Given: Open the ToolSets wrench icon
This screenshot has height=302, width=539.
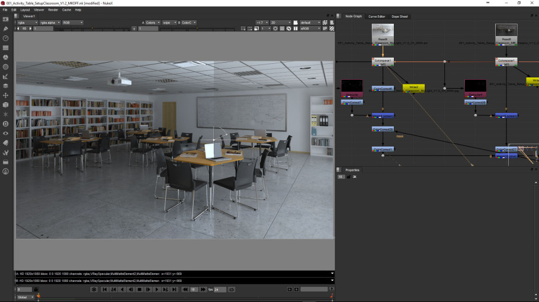Looking at the screenshot, I should point(5,152).
